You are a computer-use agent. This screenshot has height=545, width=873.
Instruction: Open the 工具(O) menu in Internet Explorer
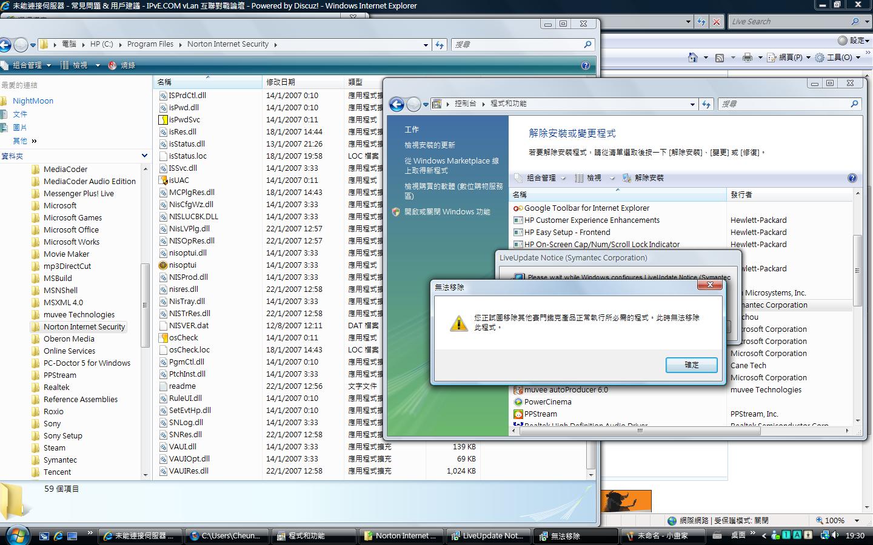coord(840,57)
